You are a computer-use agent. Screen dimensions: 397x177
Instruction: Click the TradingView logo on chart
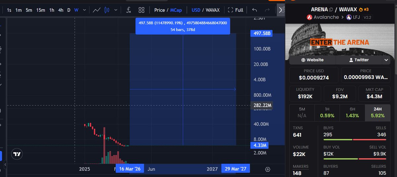pos(17,154)
